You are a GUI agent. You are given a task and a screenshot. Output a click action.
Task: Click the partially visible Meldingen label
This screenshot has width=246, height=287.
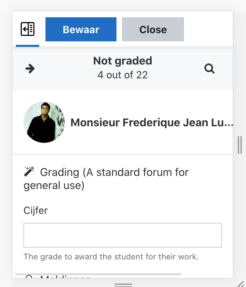[x=65, y=277]
